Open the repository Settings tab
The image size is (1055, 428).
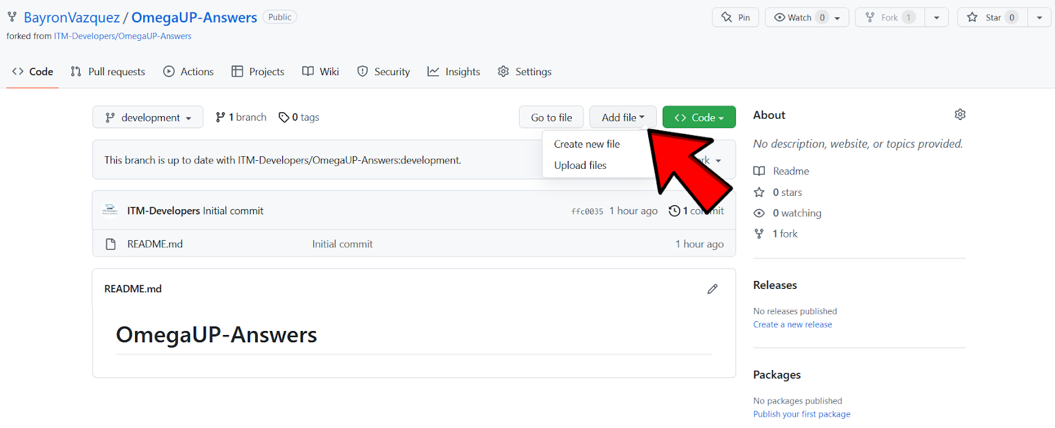(525, 71)
